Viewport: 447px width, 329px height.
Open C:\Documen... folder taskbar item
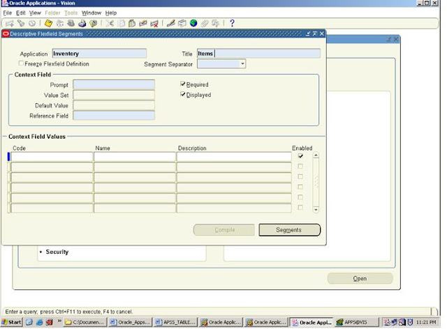(x=85, y=322)
